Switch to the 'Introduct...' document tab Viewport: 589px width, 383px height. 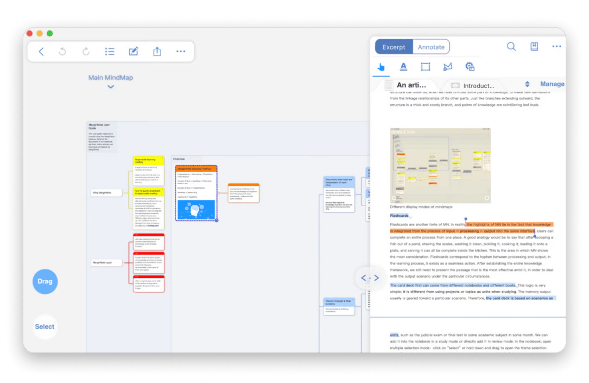click(x=478, y=86)
